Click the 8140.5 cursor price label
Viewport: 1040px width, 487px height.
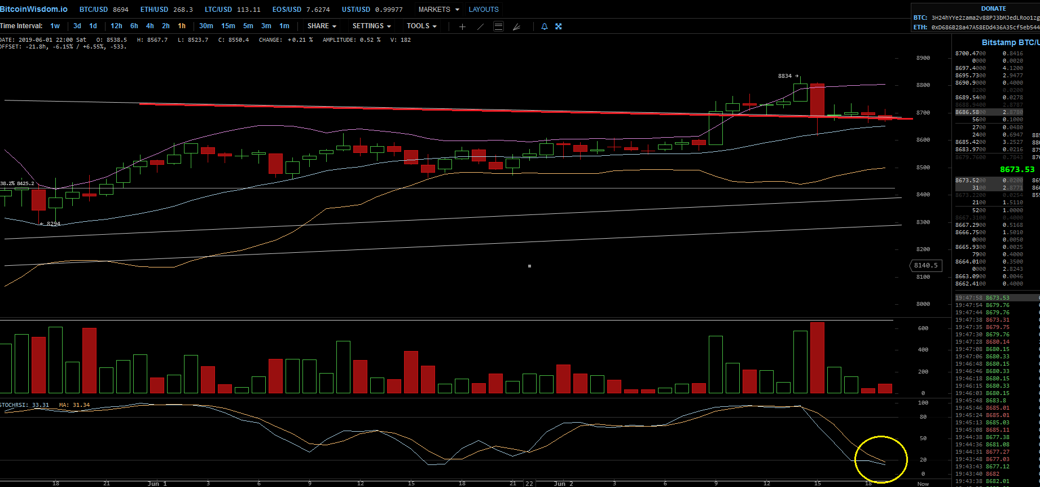point(926,265)
